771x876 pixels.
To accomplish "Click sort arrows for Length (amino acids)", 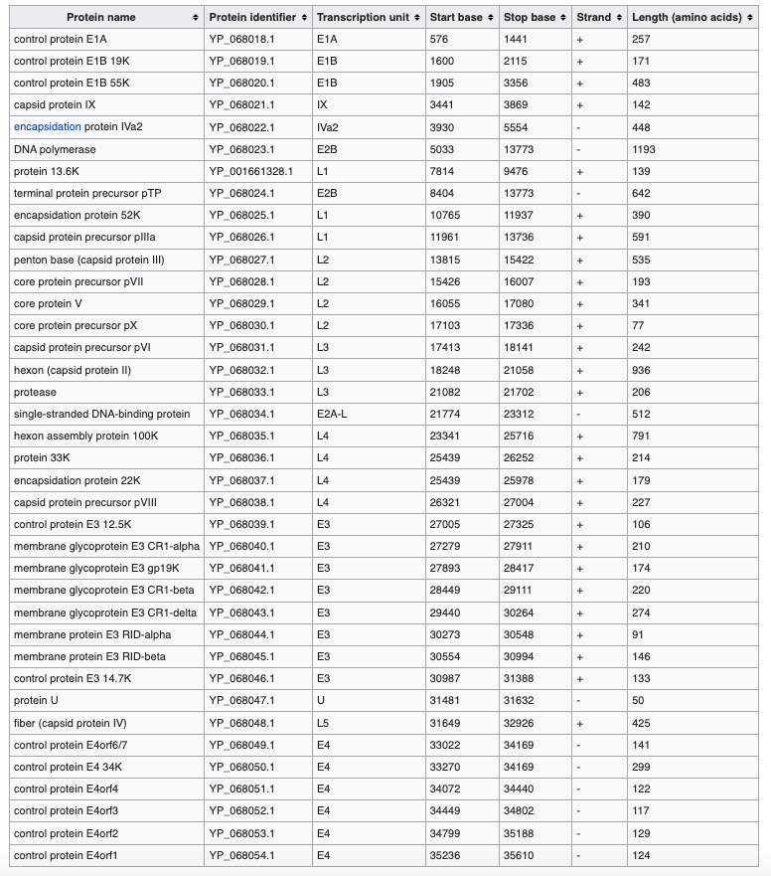I will tap(750, 18).
